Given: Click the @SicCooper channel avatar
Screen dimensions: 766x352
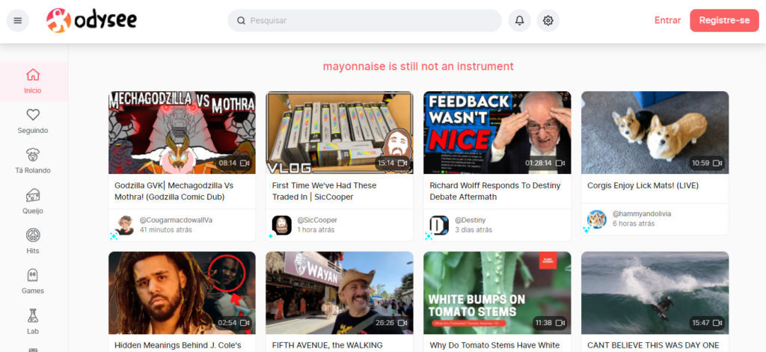Looking at the screenshot, I should pyautogui.click(x=282, y=225).
